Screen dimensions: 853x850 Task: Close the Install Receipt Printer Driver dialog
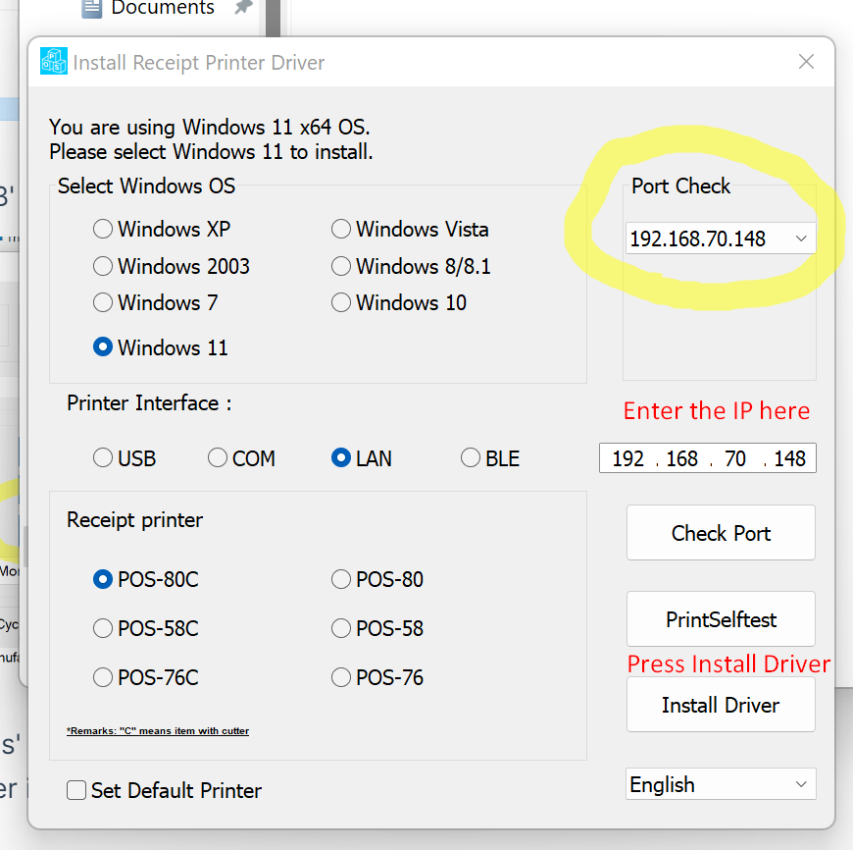[806, 61]
